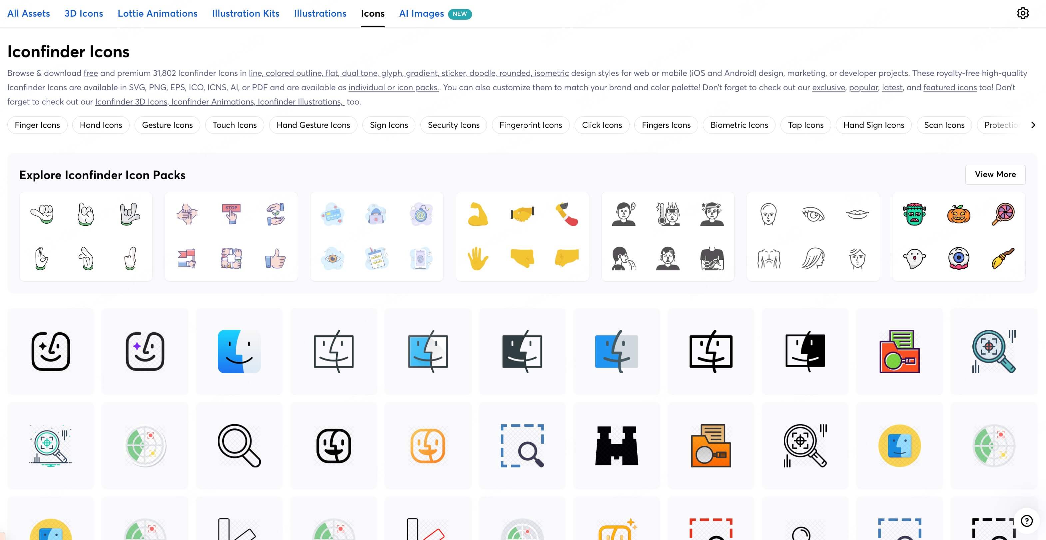Select the blue outlined Finder monitor icon
Screen dimensions: 1046x540
(428, 351)
